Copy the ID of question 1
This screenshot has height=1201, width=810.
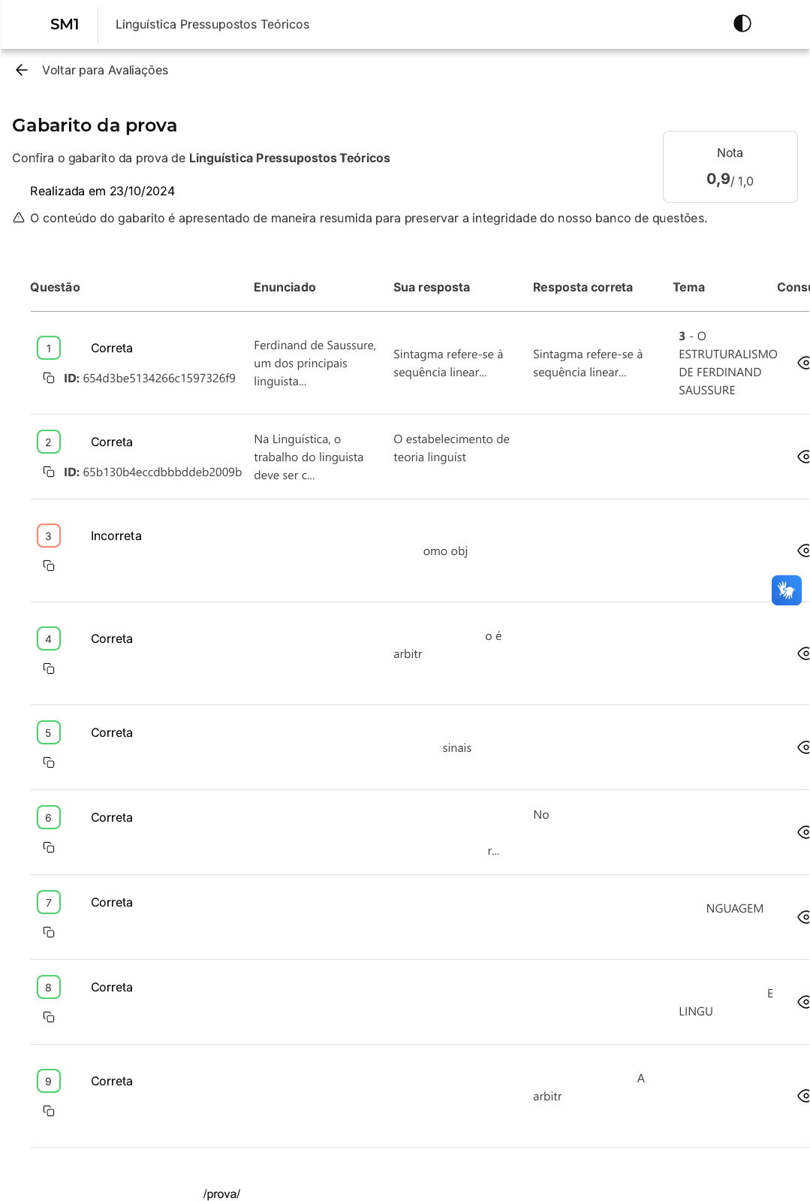pos(49,378)
